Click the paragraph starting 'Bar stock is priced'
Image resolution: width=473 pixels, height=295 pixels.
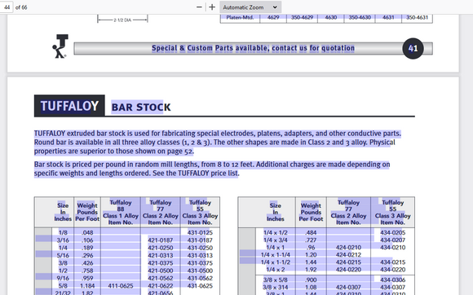(212, 169)
